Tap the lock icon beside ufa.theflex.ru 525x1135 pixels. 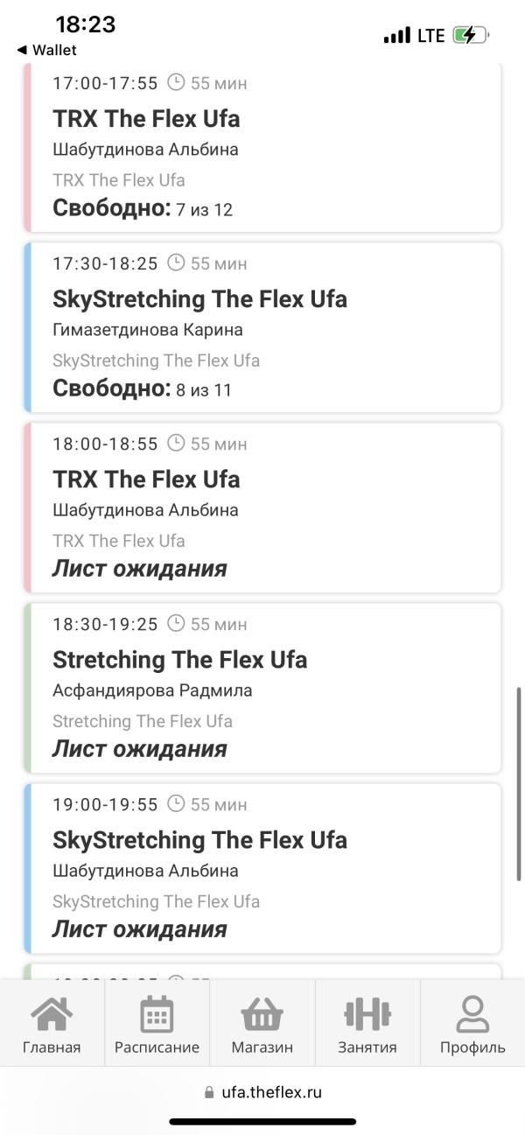(x=208, y=1092)
